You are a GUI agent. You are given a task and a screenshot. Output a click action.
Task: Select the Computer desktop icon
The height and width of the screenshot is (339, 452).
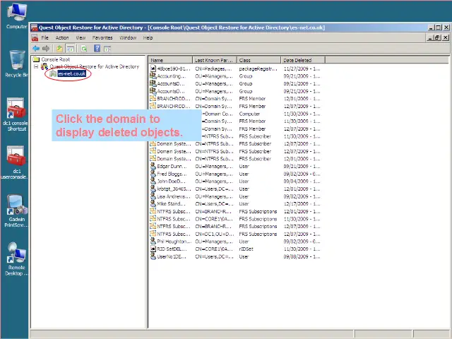[17, 16]
